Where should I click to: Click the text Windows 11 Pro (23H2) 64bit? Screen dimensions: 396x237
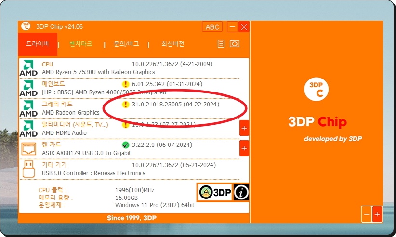click(155, 205)
